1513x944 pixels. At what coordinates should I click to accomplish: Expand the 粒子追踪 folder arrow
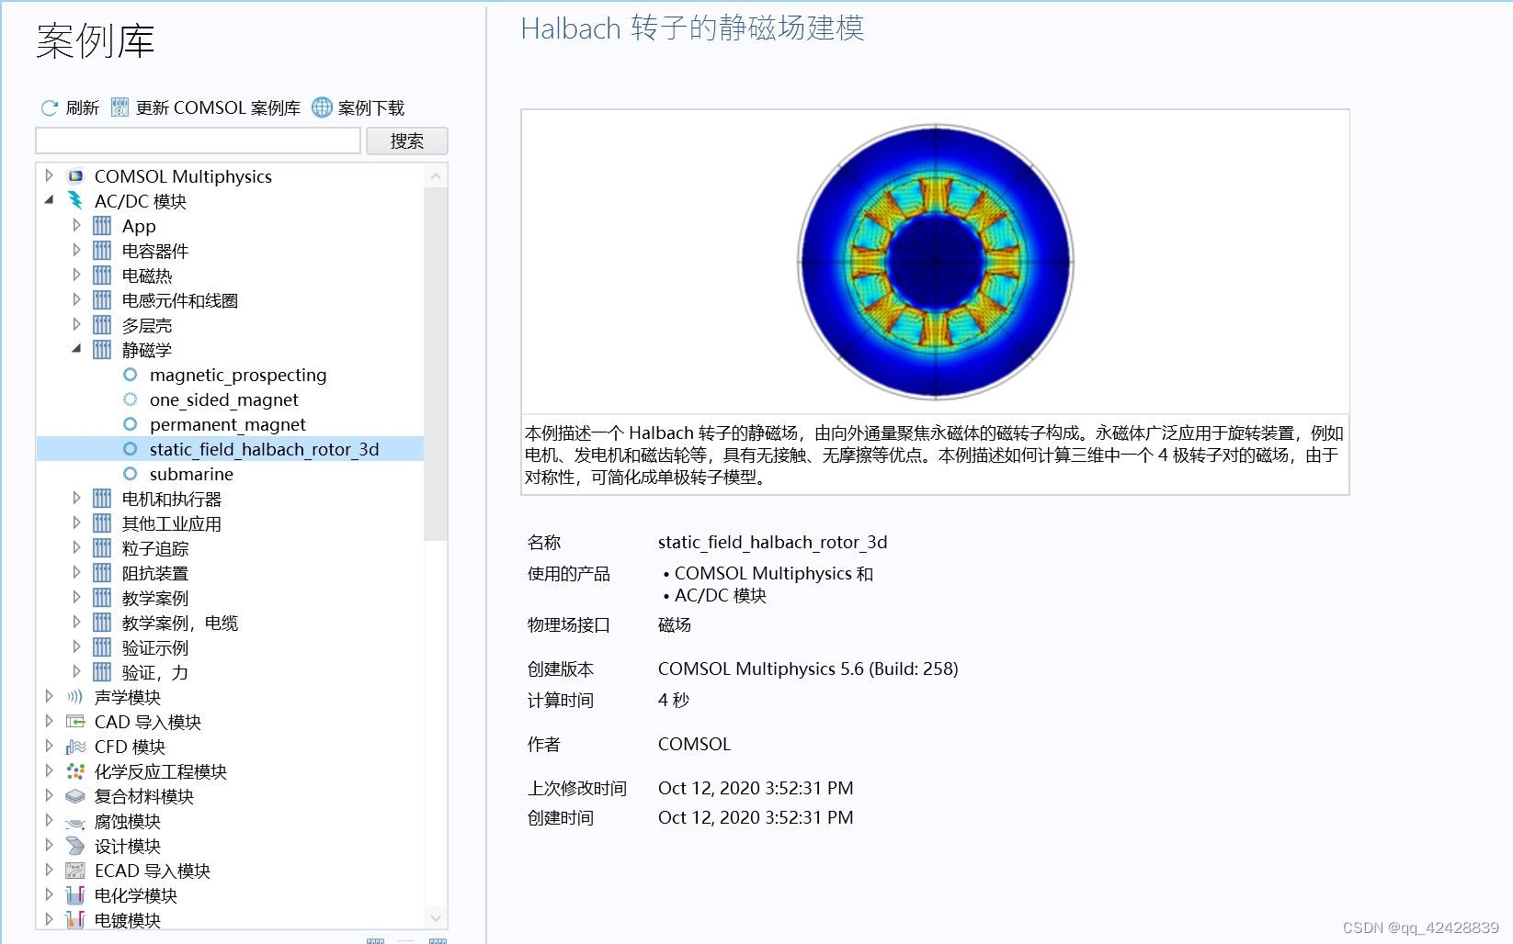pyautogui.click(x=77, y=547)
